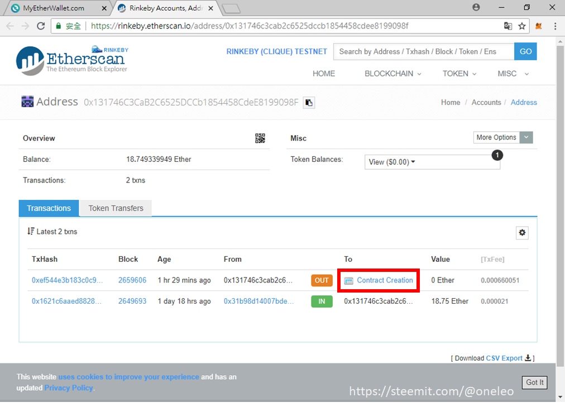Open a new browser tab
565x407 pixels.
click(231, 8)
